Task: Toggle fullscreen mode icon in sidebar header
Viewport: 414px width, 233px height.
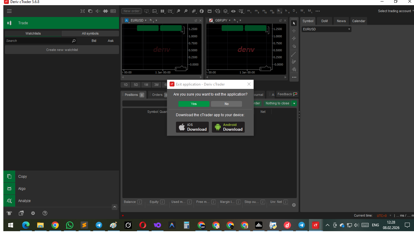Action: click(82, 11)
